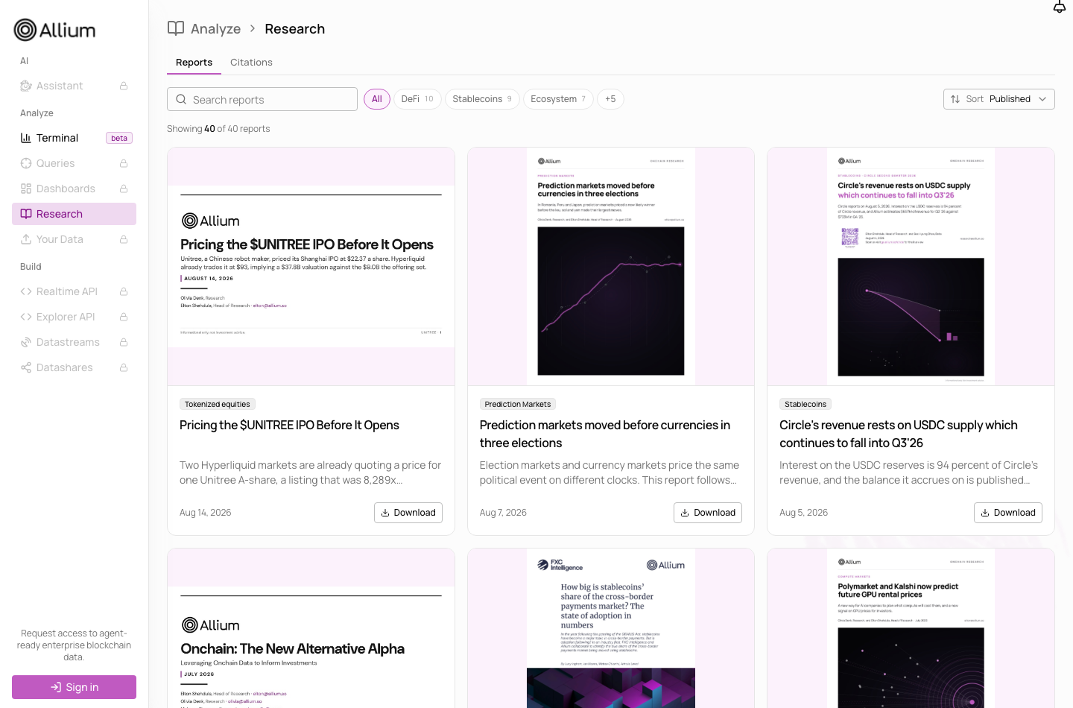The height and width of the screenshot is (708, 1073).
Task: Click the Research book icon in sidebar
Action: [x=26, y=214]
